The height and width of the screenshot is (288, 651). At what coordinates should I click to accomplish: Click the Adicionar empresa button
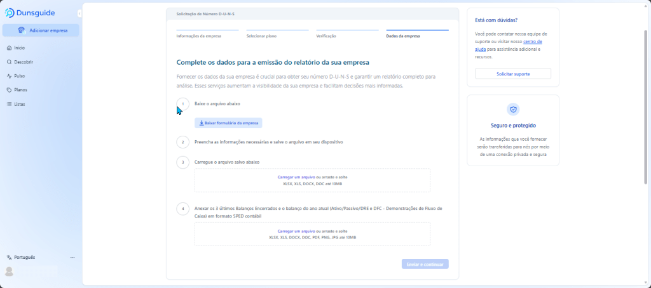pyautogui.click(x=41, y=30)
